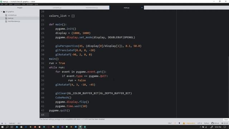Change CRLF line ending setting

pyautogui.click(x=170, y=123)
